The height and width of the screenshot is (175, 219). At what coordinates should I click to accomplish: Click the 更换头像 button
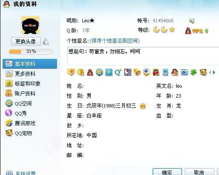tap(26, 42)
